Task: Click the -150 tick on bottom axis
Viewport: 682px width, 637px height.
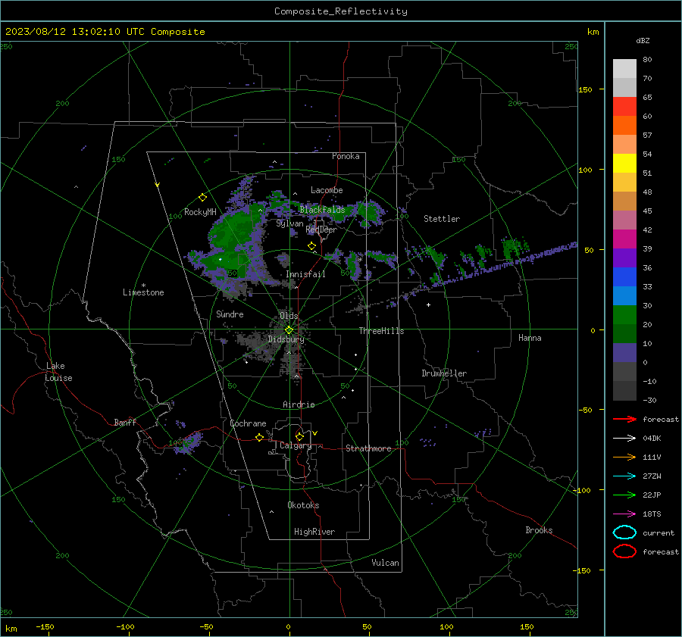Action: pyautogui.click(x=45, y=627)
